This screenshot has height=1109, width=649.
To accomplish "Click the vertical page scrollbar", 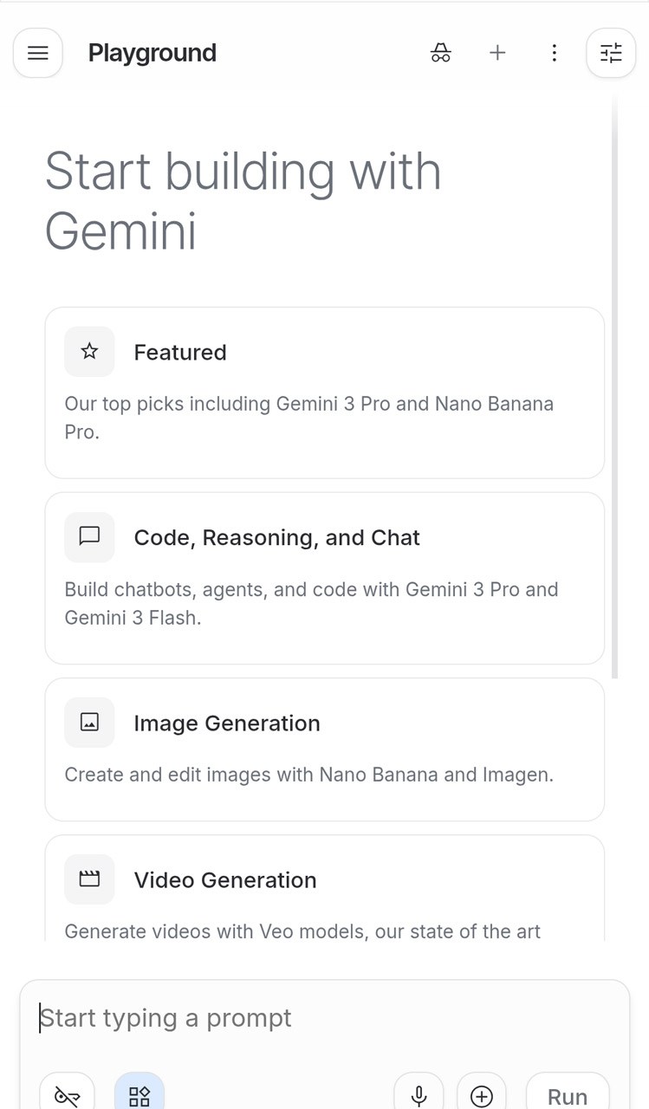I will [x=615, y=390].
